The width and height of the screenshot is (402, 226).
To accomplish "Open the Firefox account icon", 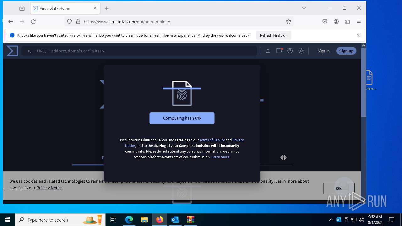I will pyautogui.click(x=336, y=21).
